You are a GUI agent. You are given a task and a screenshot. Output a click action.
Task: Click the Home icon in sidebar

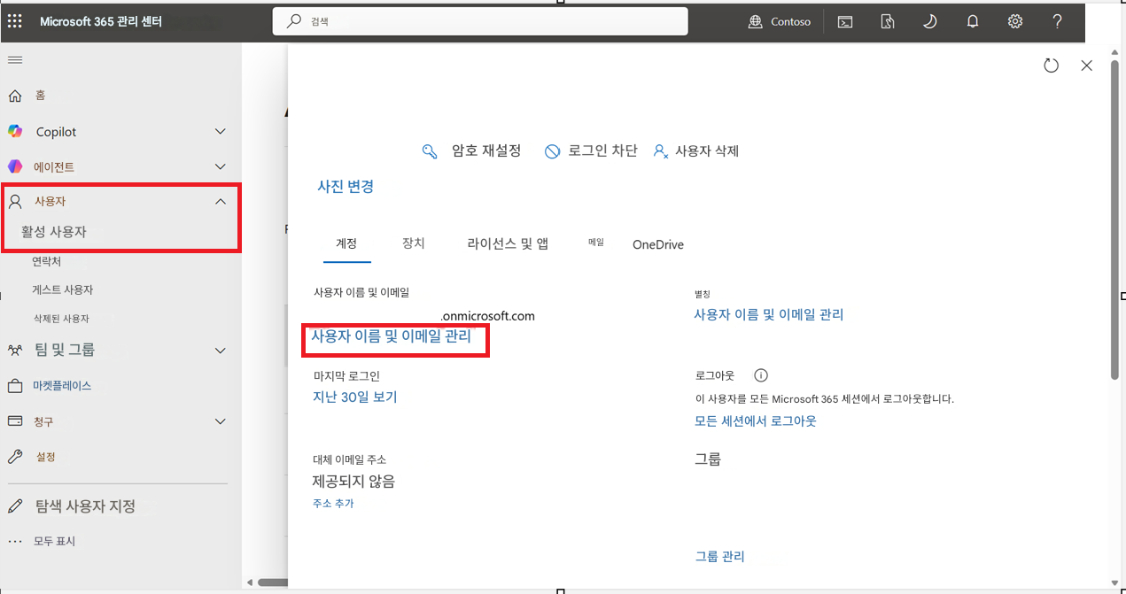coord(15,96)
